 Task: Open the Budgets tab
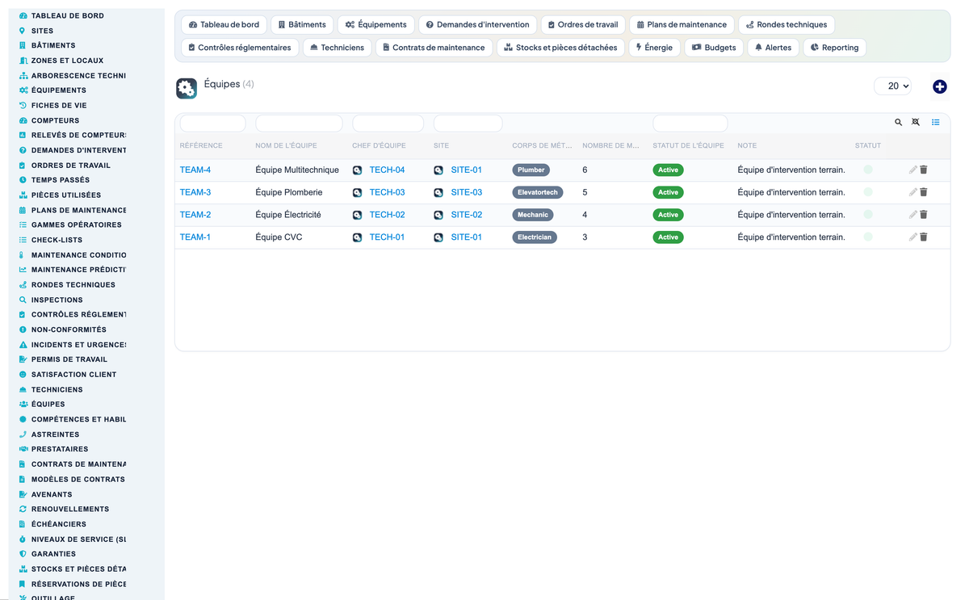point(714,48)
